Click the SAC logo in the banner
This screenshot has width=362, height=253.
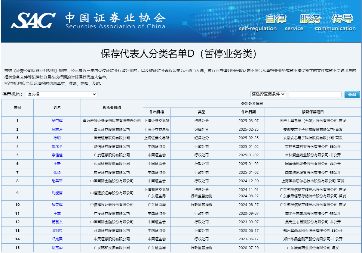33,20
